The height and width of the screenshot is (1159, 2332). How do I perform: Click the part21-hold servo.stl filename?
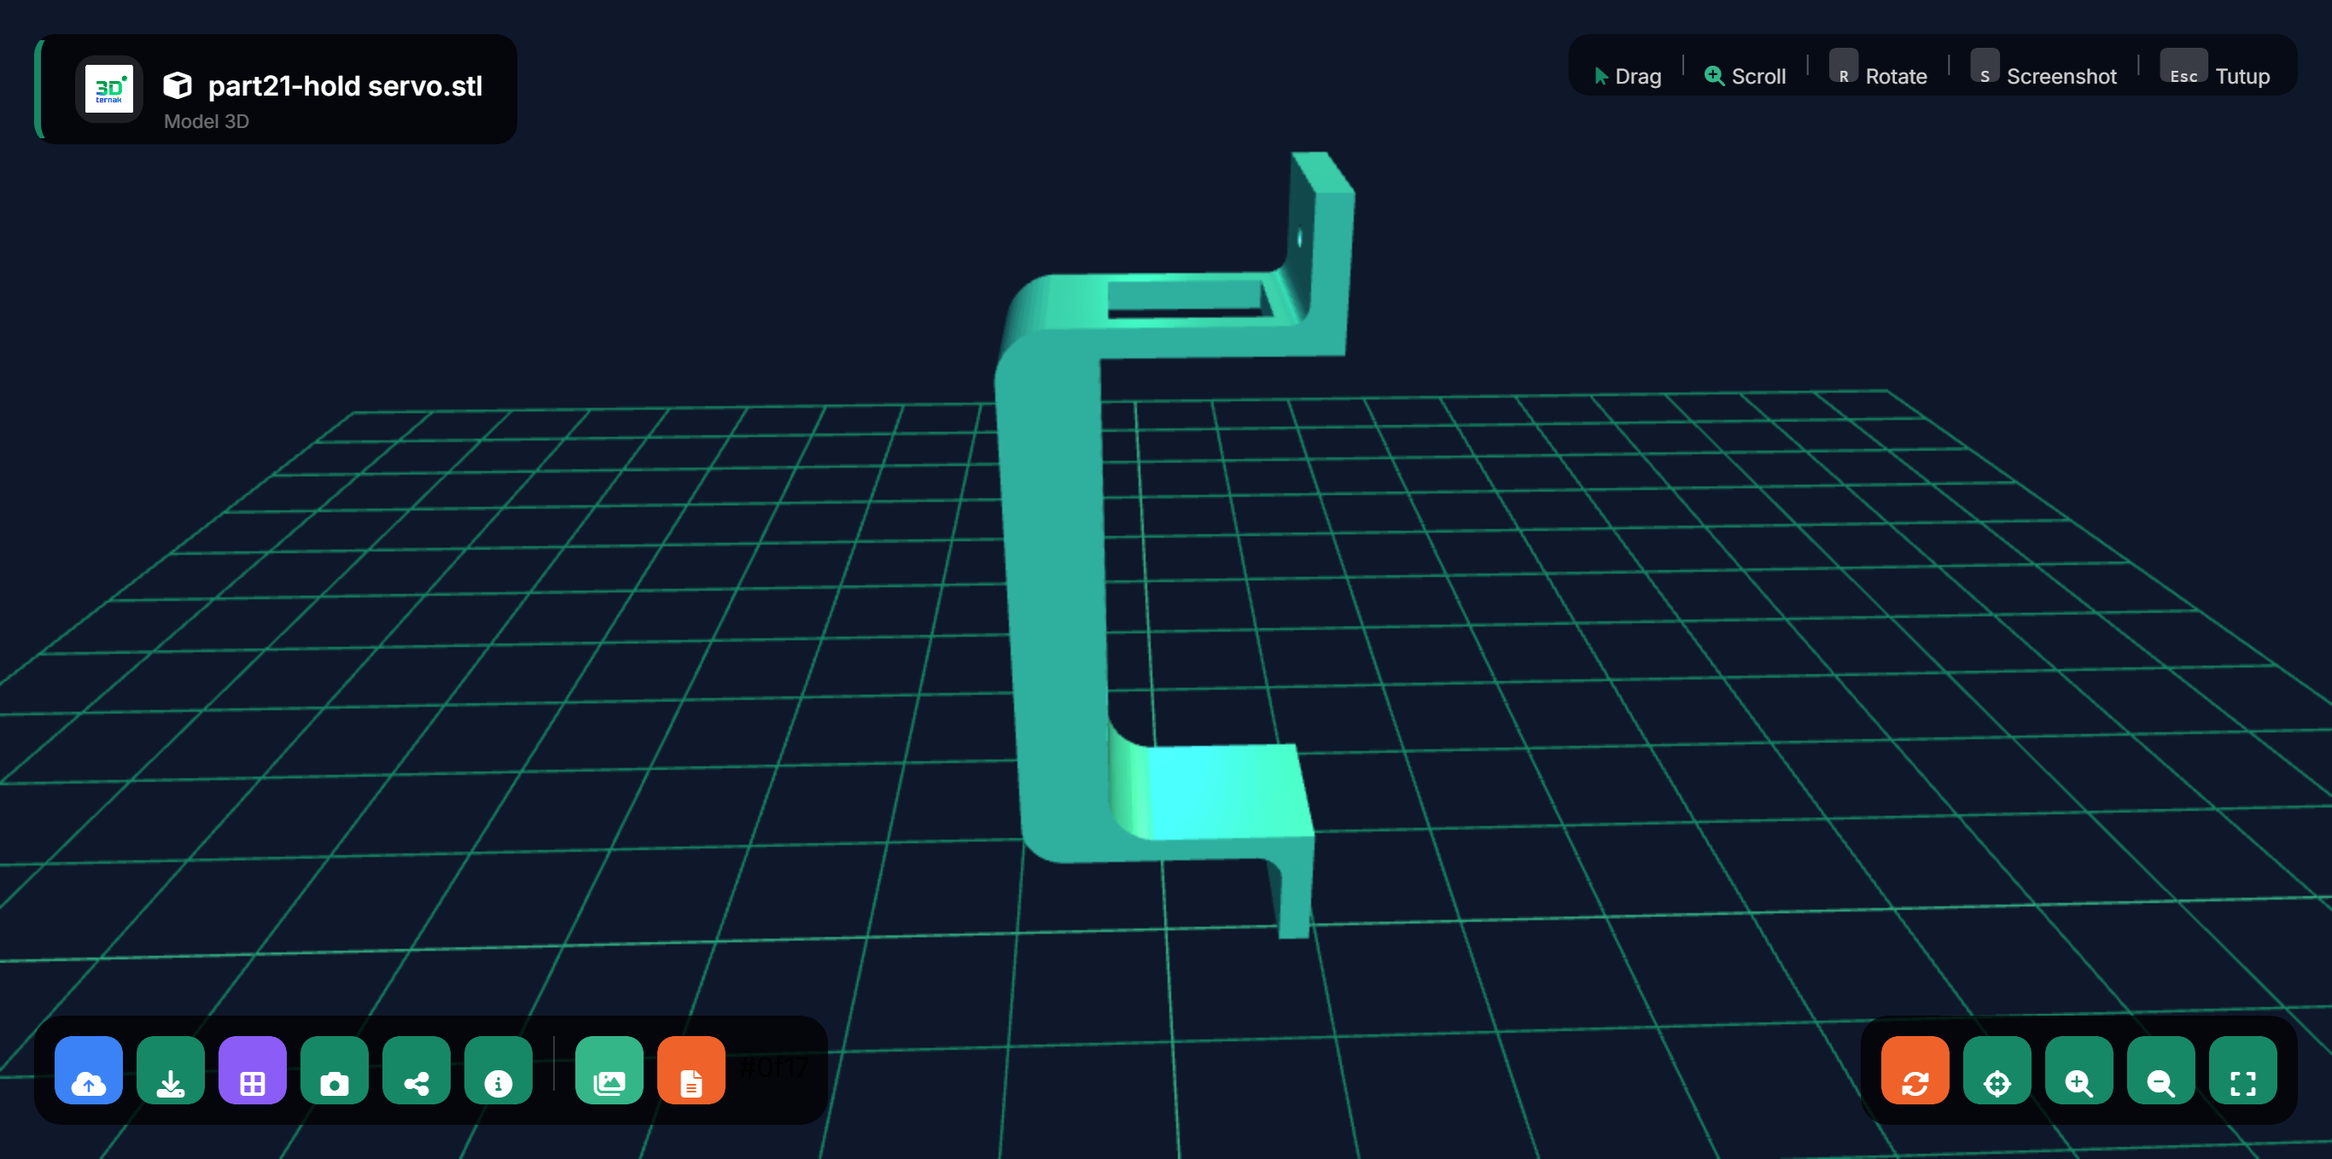tap(345, 86)
